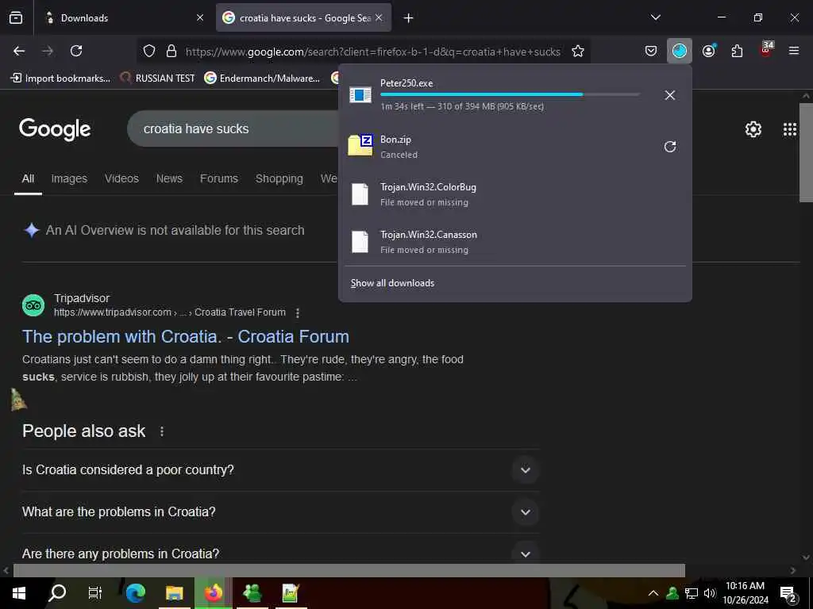813x609 pixels.
Task: Open the List all tabs dropdown arrow
Action: 655,17
